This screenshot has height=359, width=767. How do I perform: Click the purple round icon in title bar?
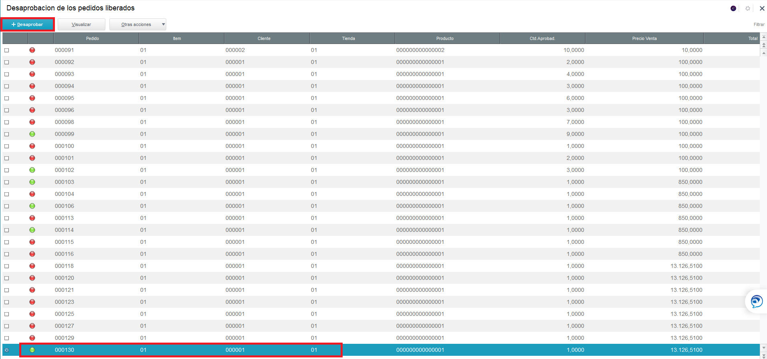733,8
